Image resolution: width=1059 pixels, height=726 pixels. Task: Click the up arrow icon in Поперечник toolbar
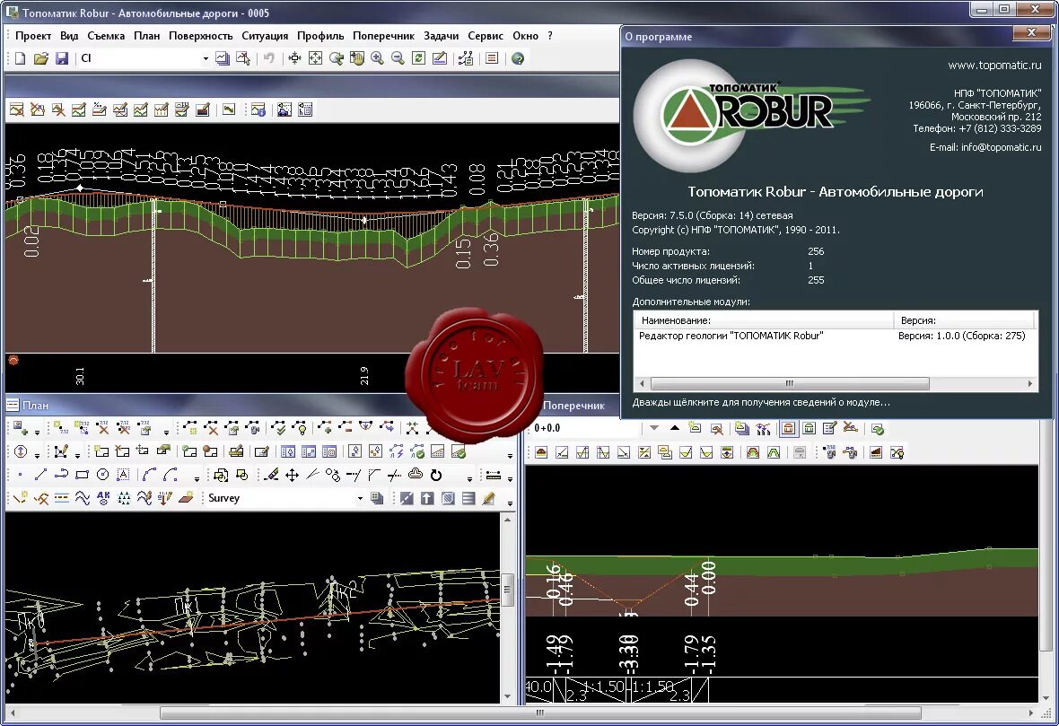[675, 427]
